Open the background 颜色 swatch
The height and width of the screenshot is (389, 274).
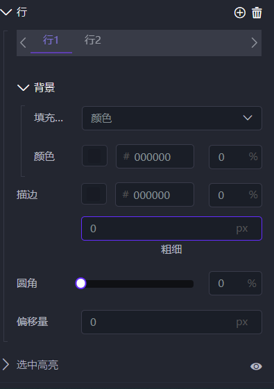pos(94,156)
